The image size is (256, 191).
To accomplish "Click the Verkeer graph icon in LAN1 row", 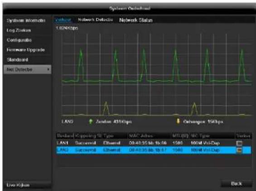I will tap(239, 143).
